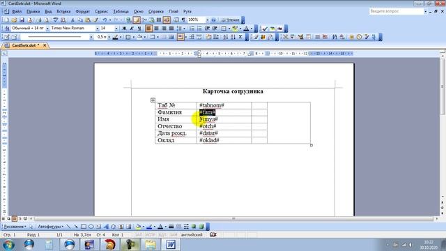Click red helmet app in taskbar
The height and width of the screenshot is (251, 446).
point(110,245)
